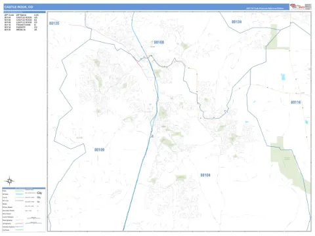Click the LOC column header
This screenshot has height=236, width=315.
click(x=36, y=15)
